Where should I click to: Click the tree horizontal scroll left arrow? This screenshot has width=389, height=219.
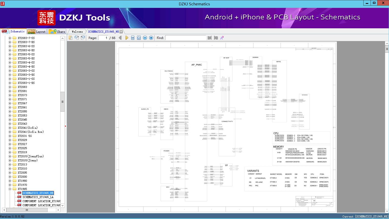4,210
